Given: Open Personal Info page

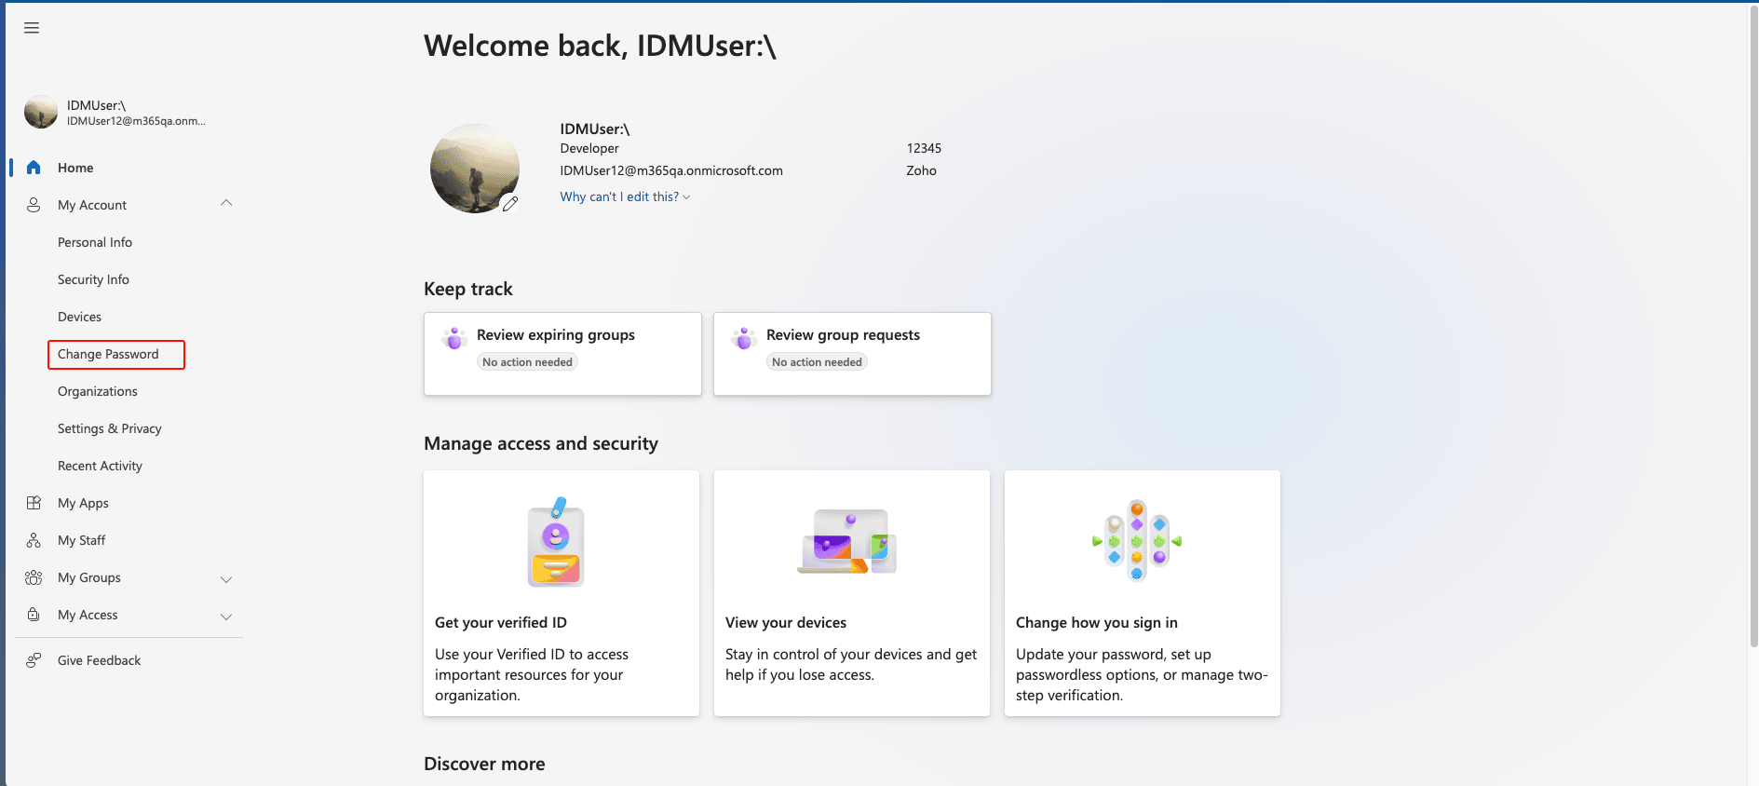Looking at the screenshot, I should [95, 242].
